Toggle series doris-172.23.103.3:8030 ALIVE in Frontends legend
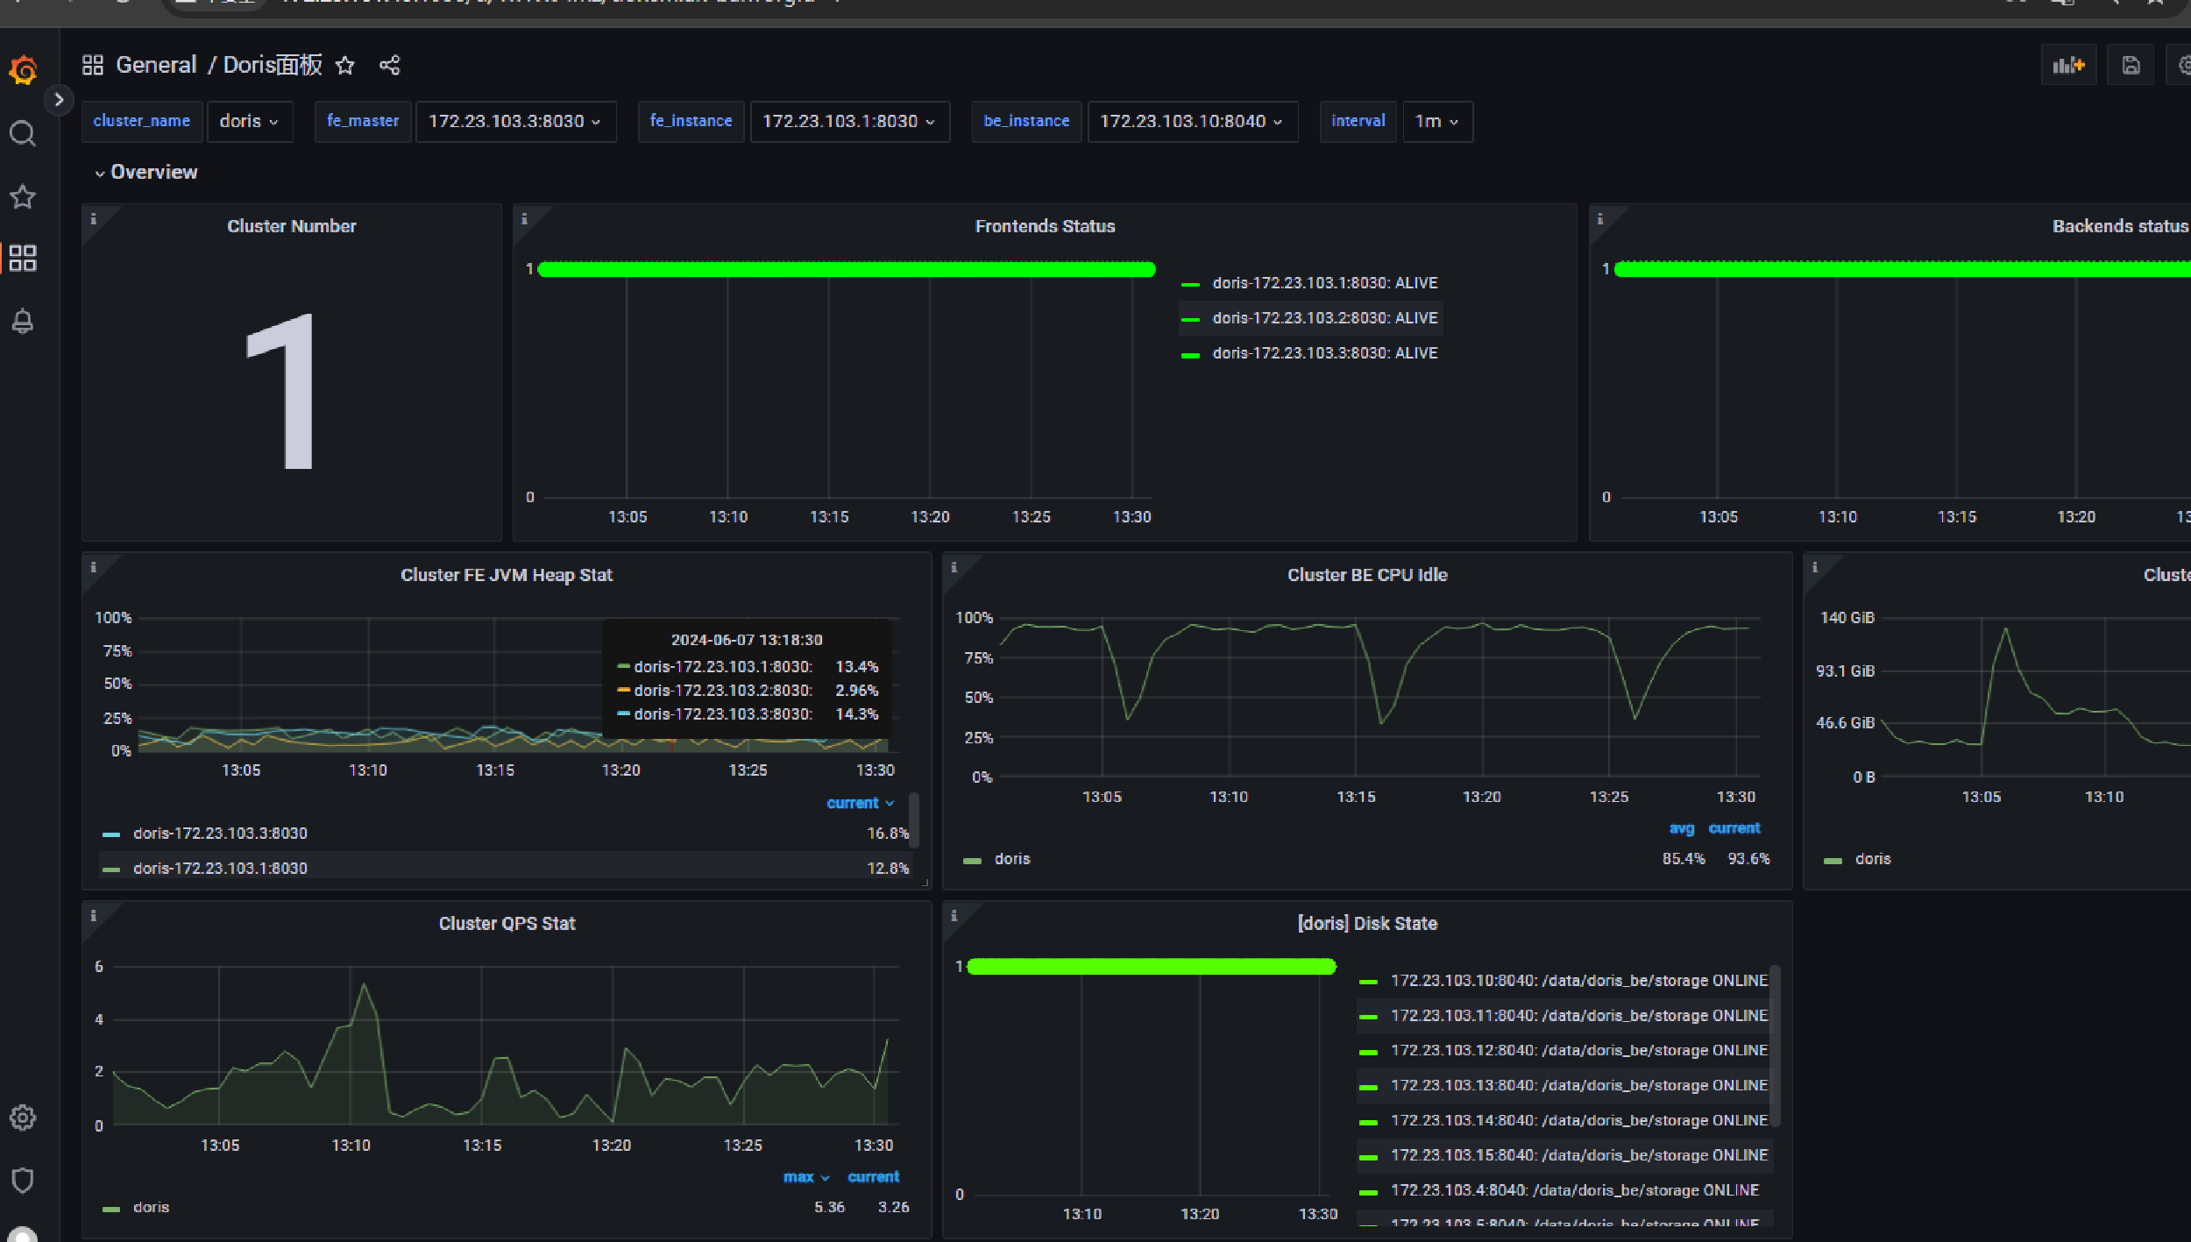The width and height of the screenshot is (2191, 1242). pos(1324,353)
